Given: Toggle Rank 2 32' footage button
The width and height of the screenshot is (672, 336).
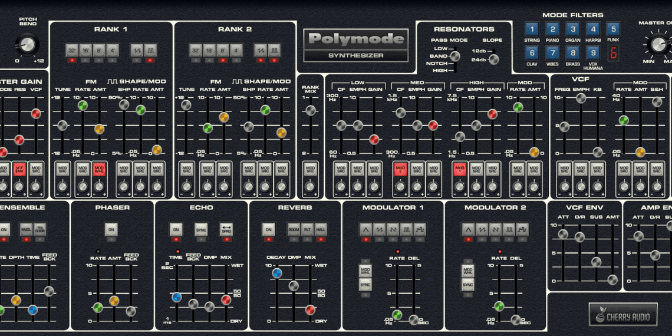Looking at the screenshot, I should [196, 50].
